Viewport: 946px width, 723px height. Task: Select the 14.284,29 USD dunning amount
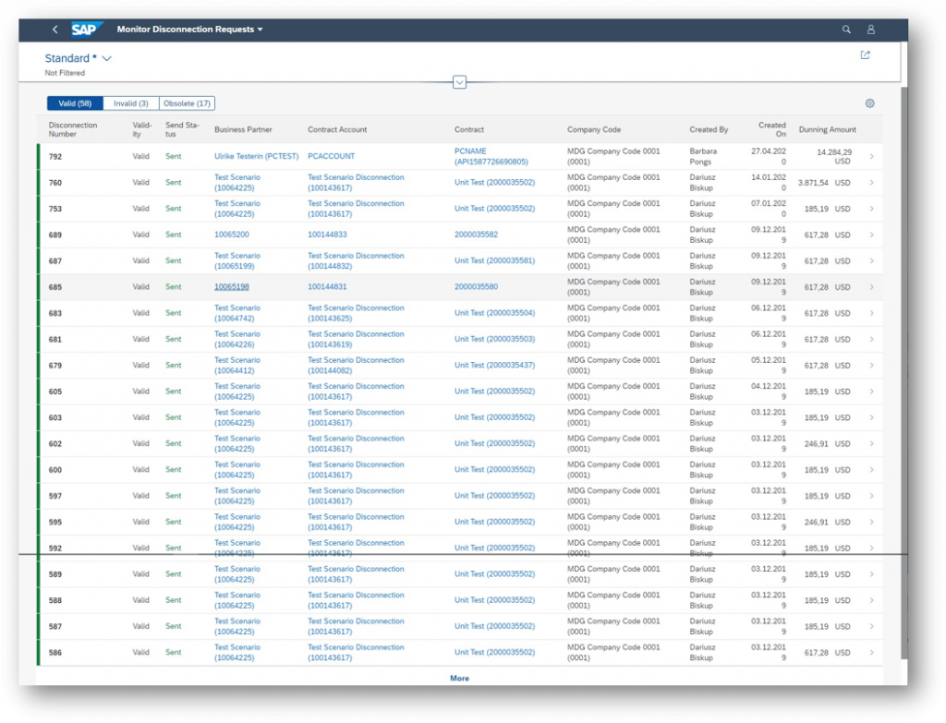pos(834,157)
